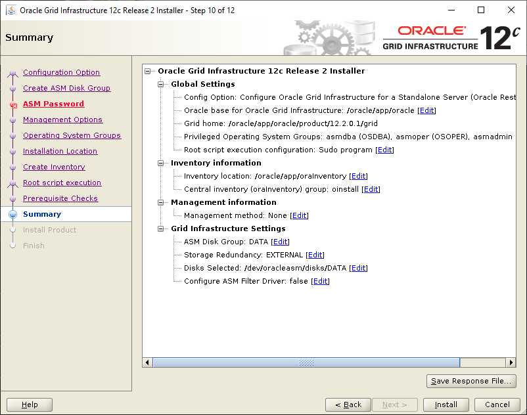Click the Java installer icon in title bar
The height and width of the screenshot is (415, 527).
click(11, 11)
